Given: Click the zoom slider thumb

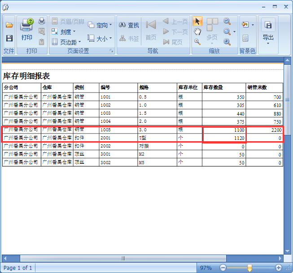Looking at the screenshot, I should tap(249, 268).
